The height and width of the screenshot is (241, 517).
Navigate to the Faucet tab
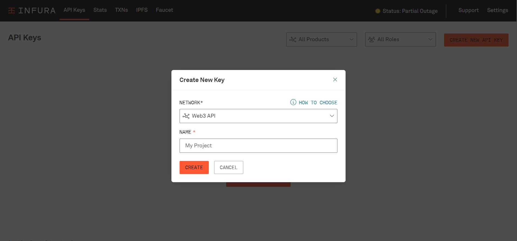pyautogui.click(x=164, y=10)
